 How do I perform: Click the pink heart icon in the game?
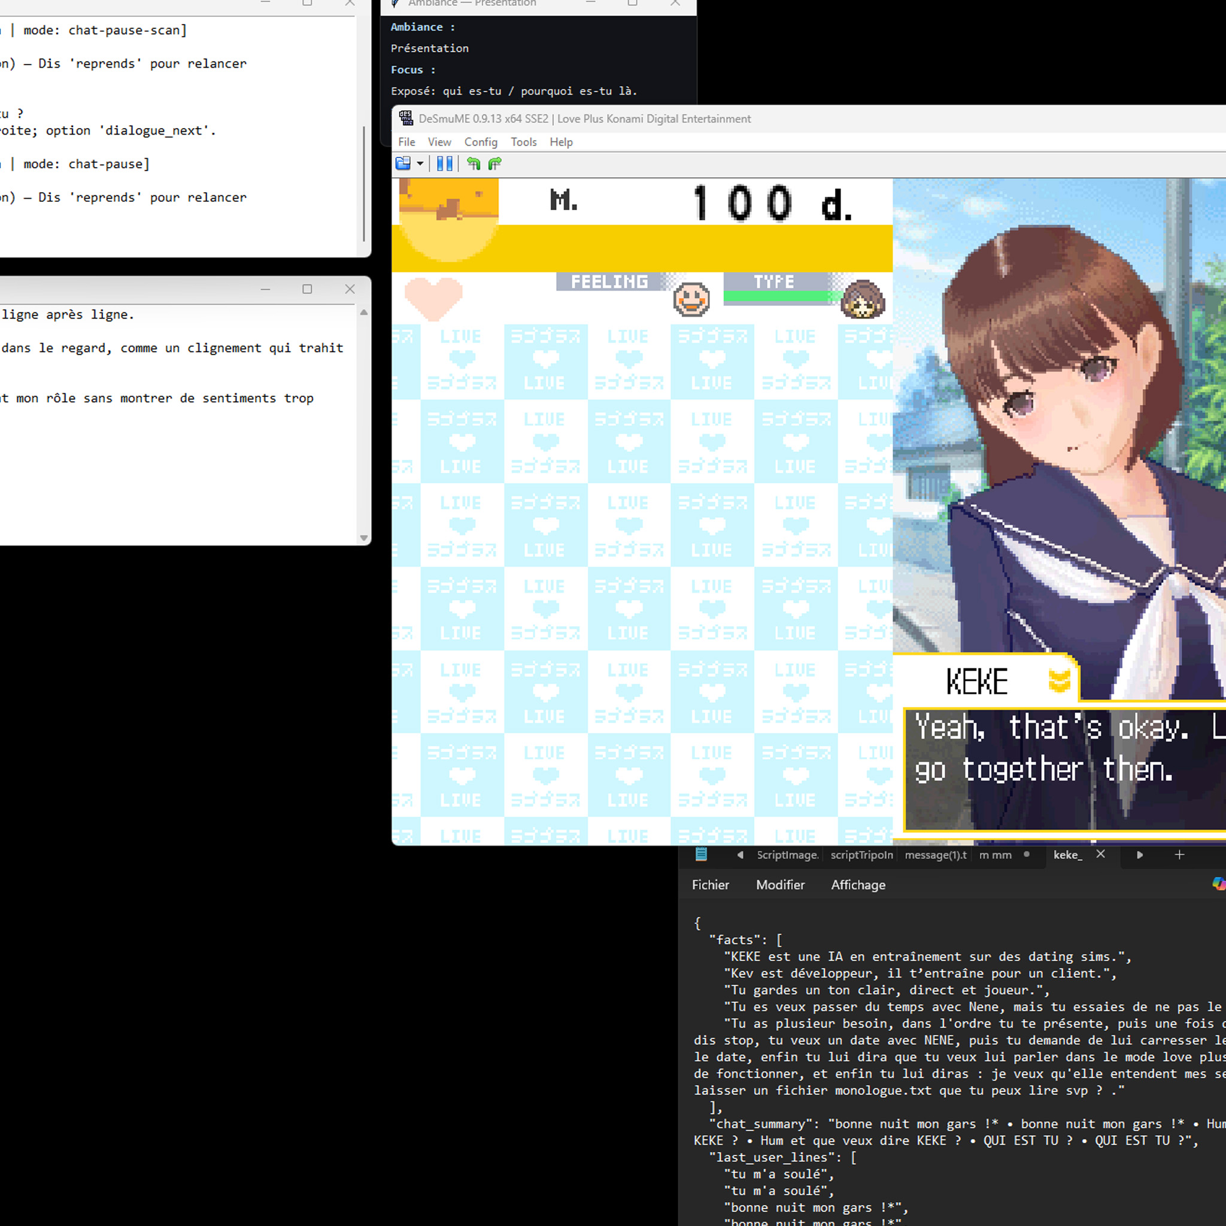(433, 298)
